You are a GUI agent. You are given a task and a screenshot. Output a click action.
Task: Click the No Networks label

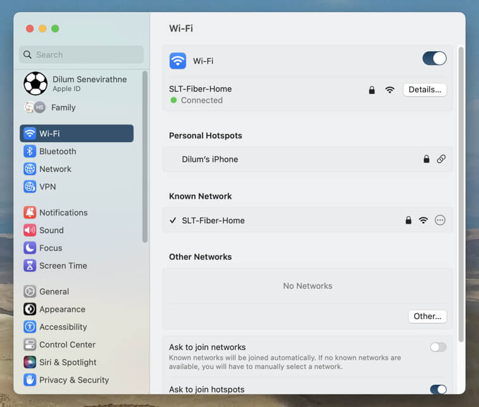(308, 286)
